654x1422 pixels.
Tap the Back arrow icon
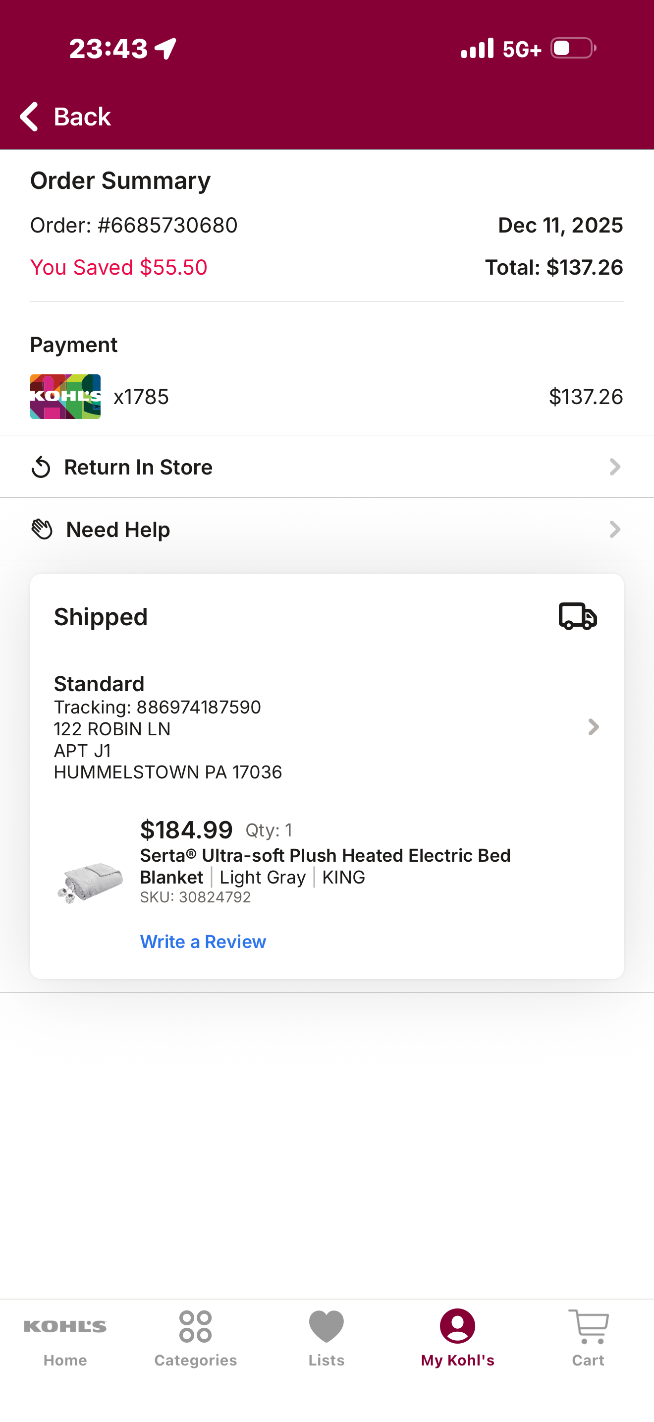[29, 117]
